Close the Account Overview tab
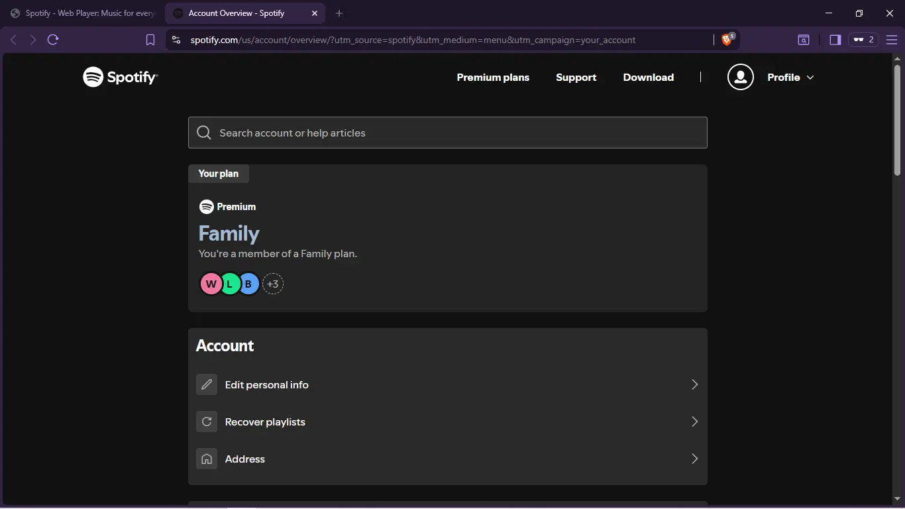The image size is (905, 509). tap(315, 13)
